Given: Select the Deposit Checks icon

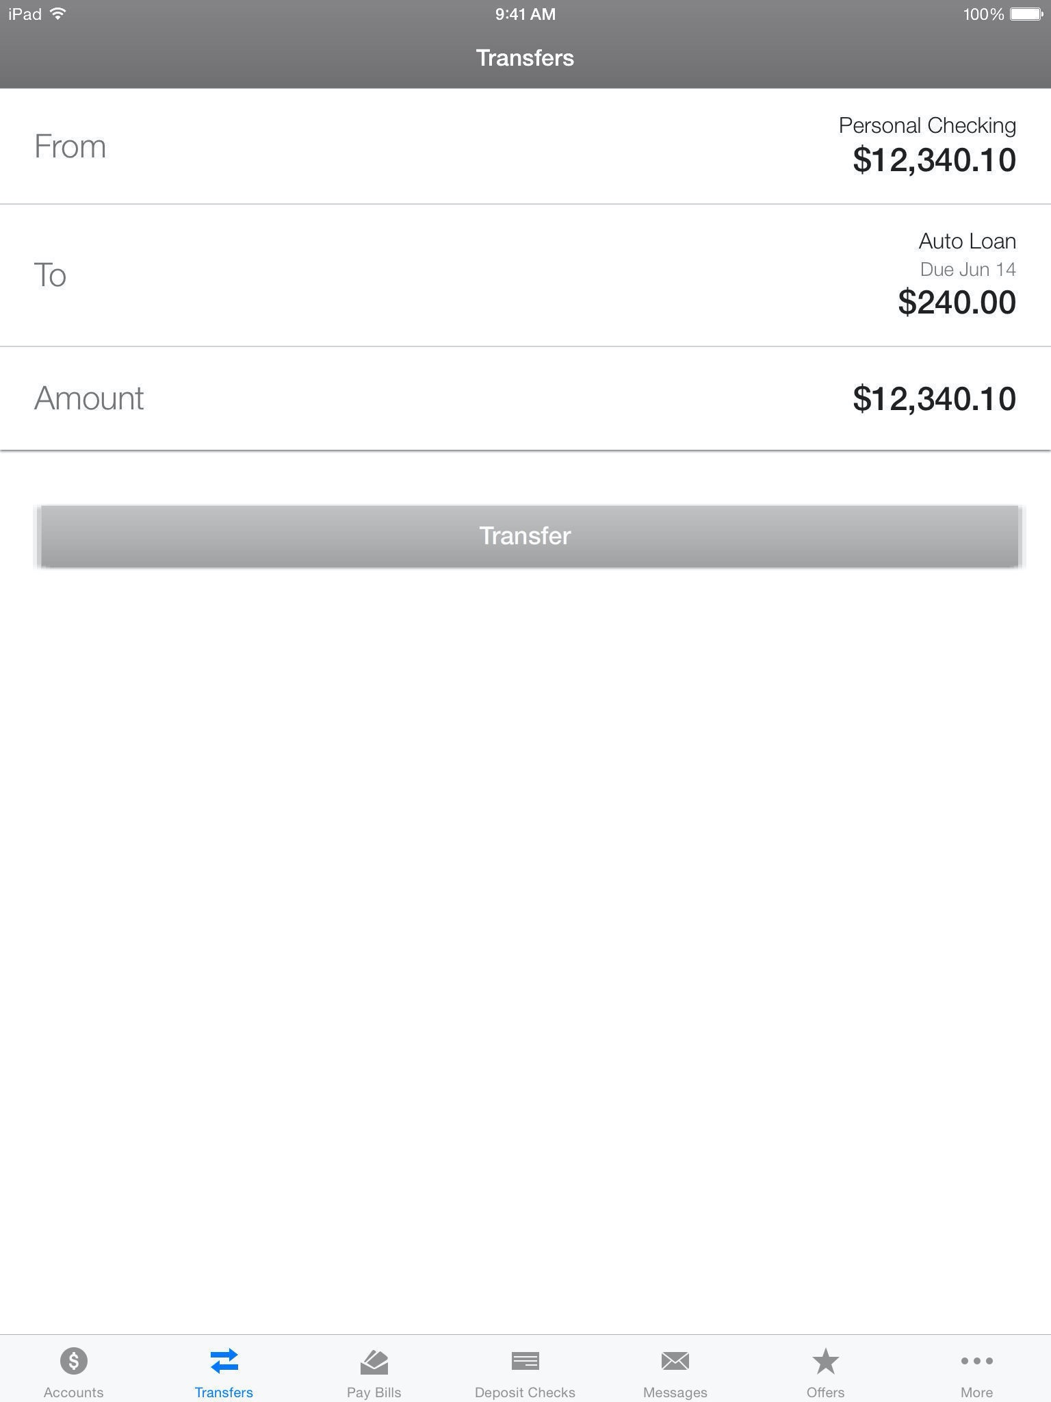Looking at the screenshot, I should point(525,1360).
